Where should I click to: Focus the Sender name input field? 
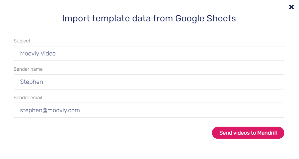pyautogui.click(x=149, y=82)
